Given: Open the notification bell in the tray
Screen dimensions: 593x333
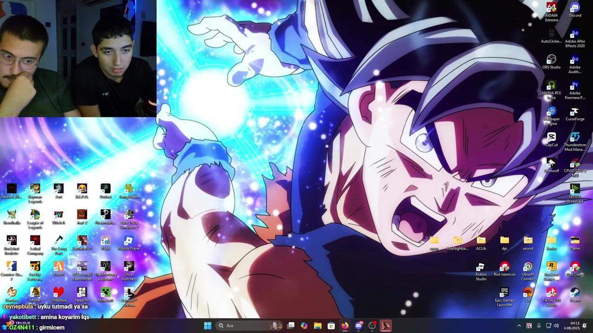Looking at the screenshot, I should pos(585,326).
